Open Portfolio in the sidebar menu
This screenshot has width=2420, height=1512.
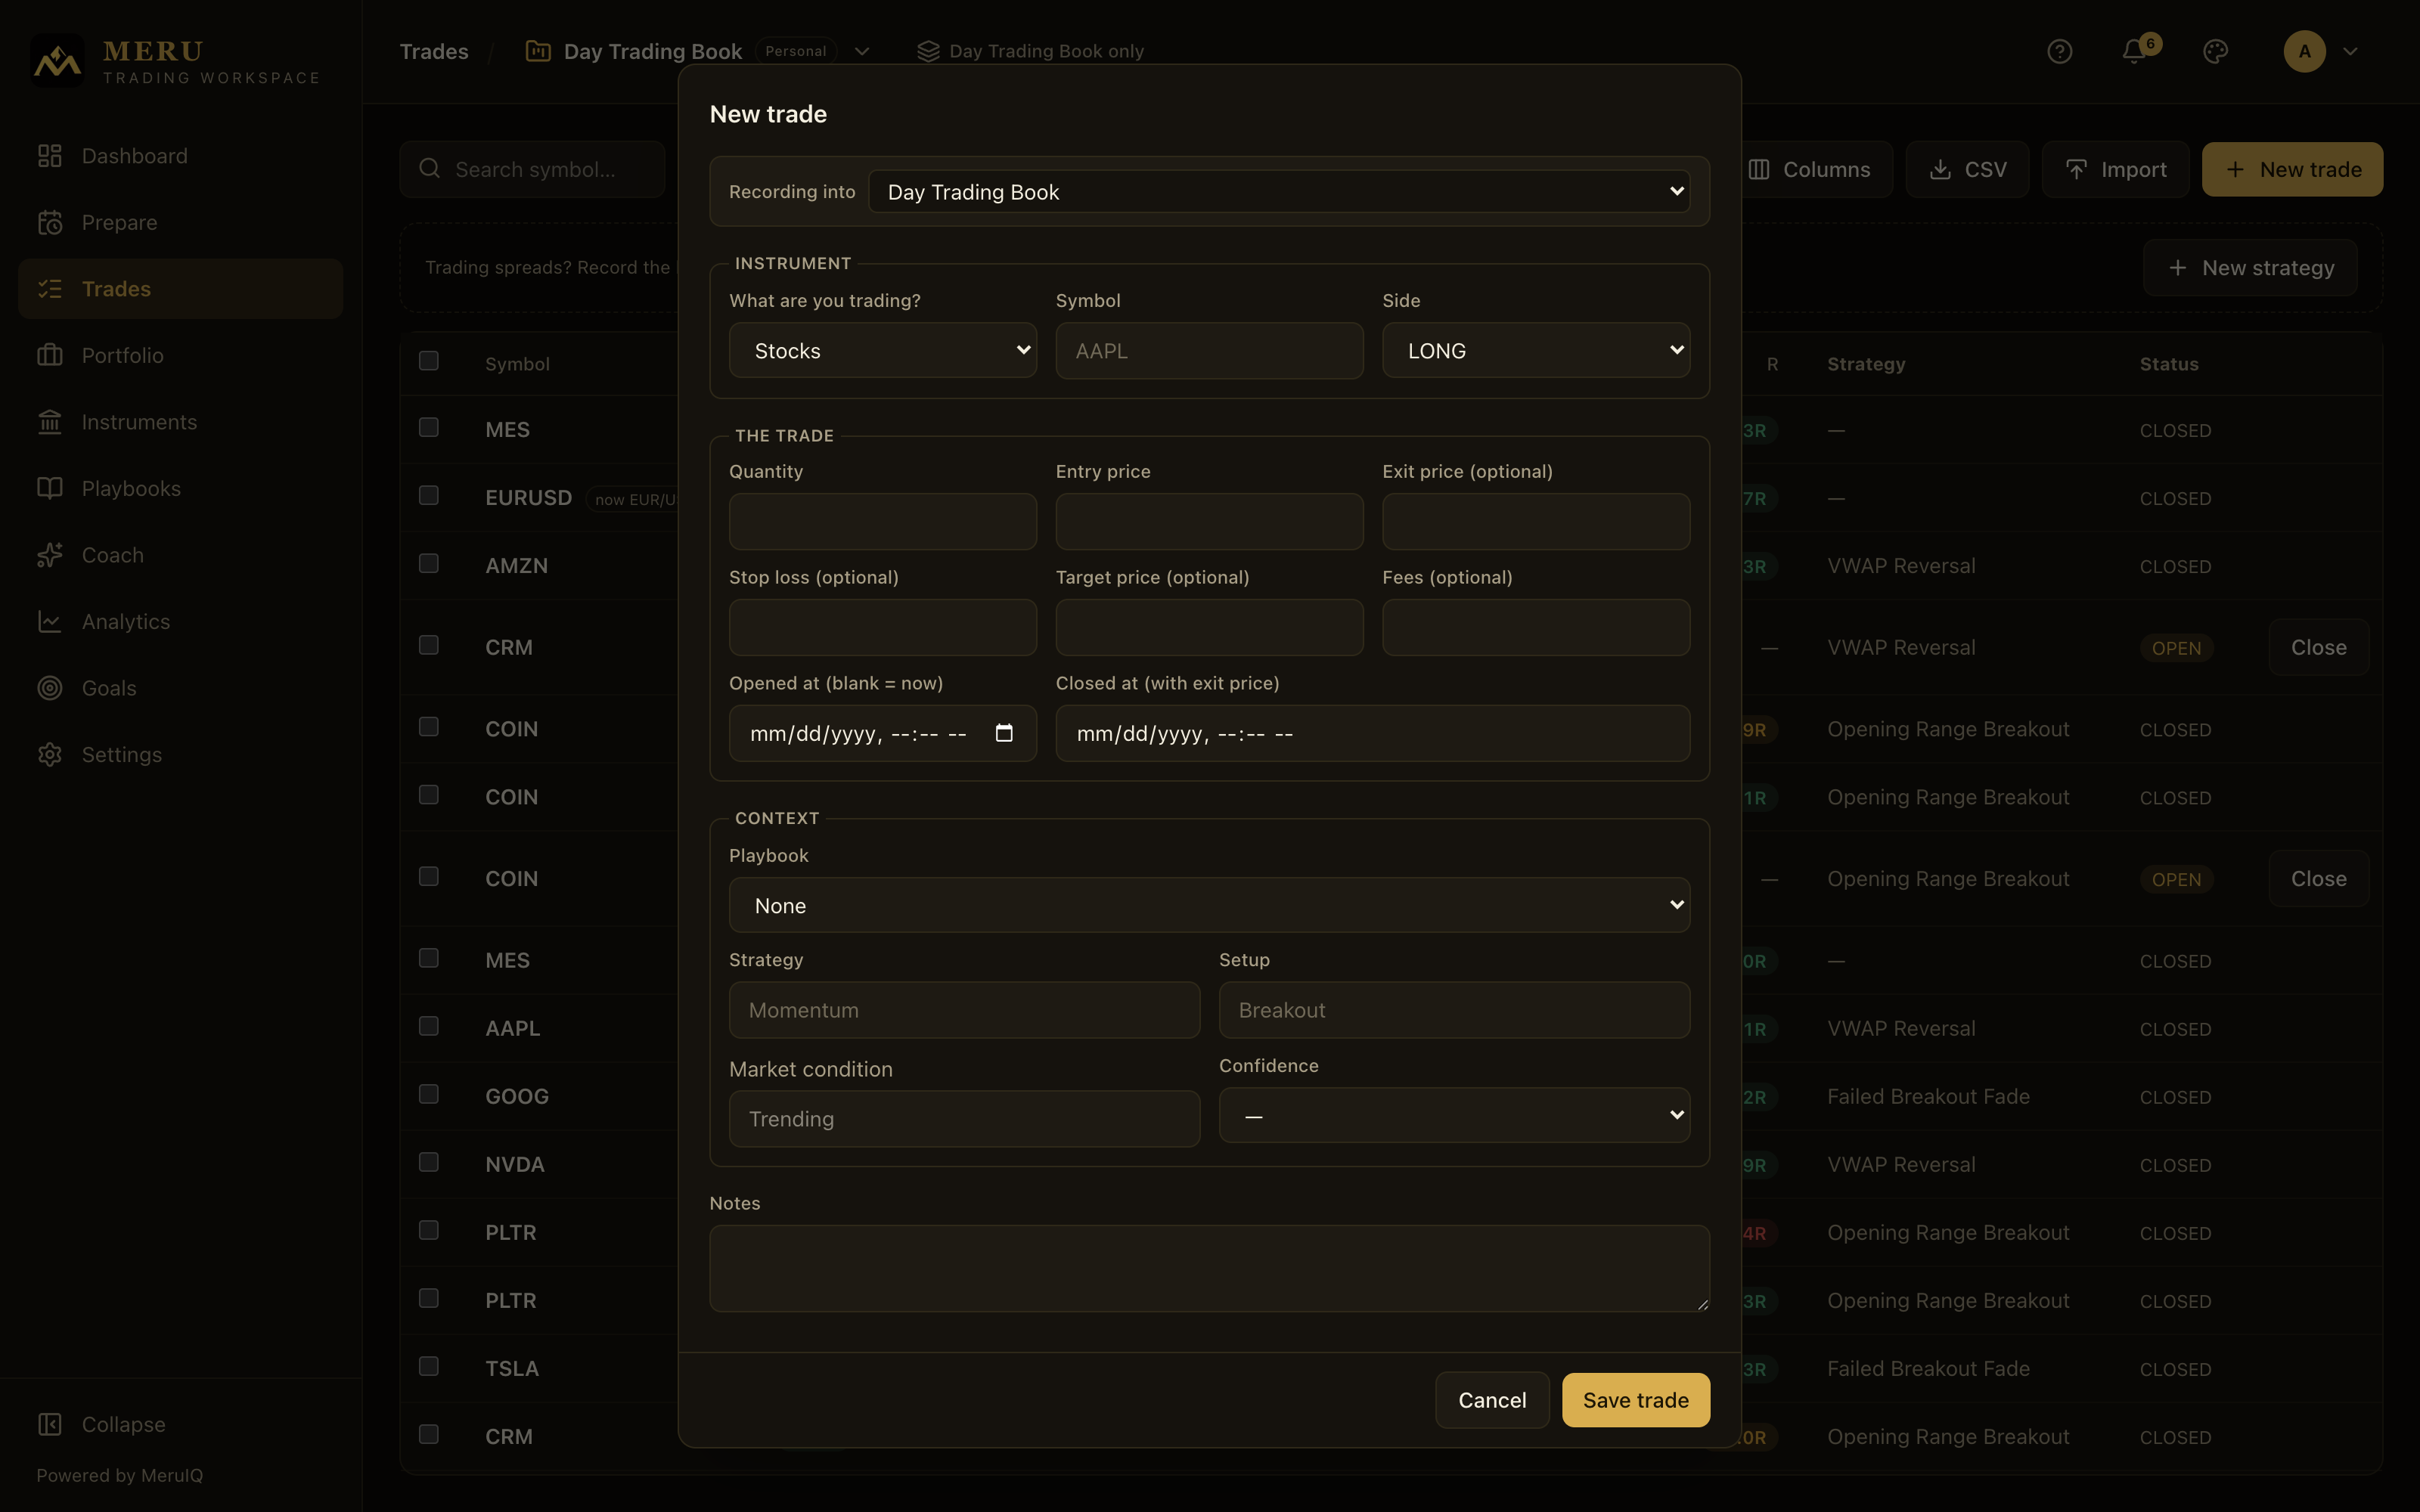pyautogui.click(x=180, y=355)
